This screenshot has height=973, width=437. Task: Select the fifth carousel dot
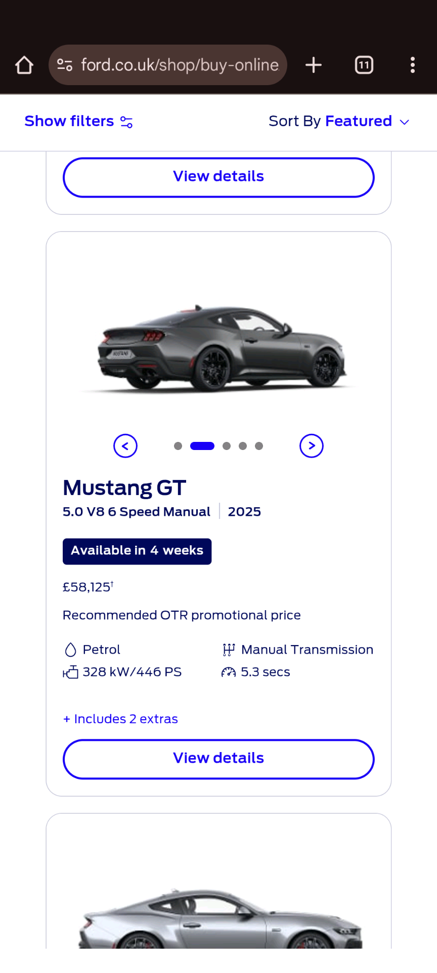coord(259,446)
